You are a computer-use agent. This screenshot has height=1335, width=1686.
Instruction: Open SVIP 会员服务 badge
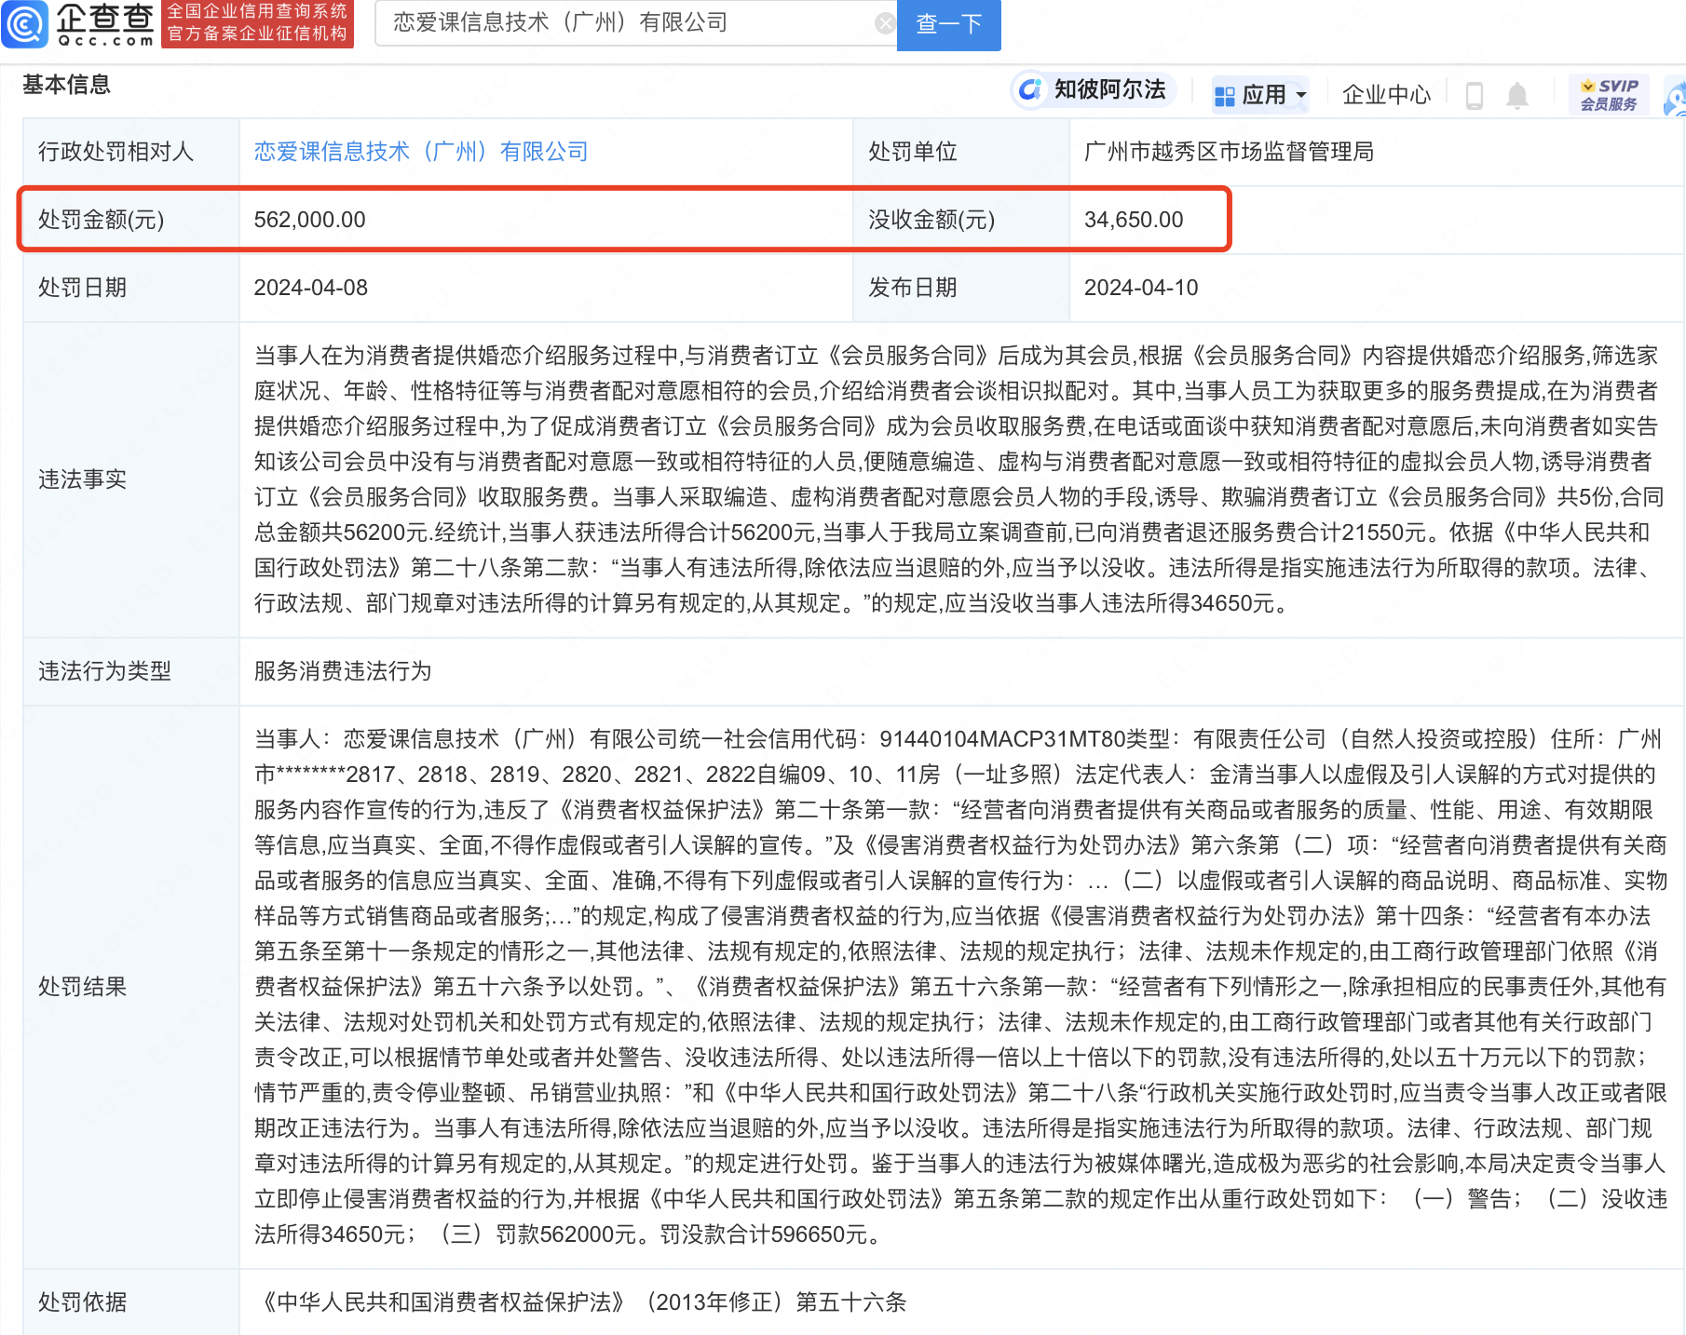[x=1609, y=95]
